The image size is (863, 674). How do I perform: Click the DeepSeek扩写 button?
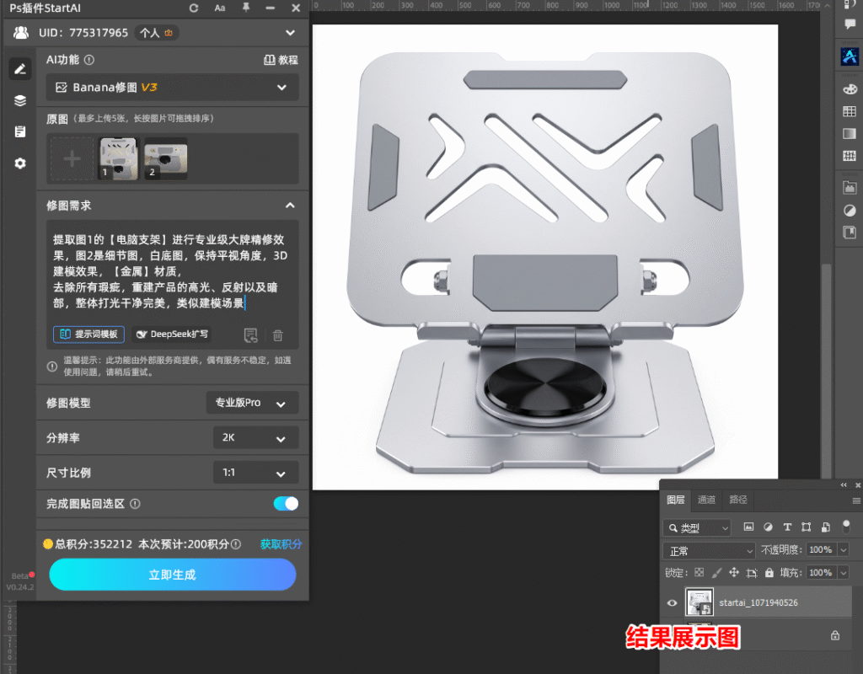point(172,334)
